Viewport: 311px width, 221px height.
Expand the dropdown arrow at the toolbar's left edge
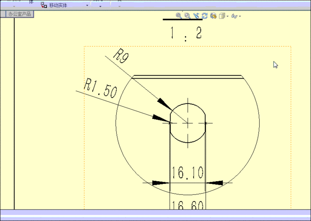pos(14,6)
